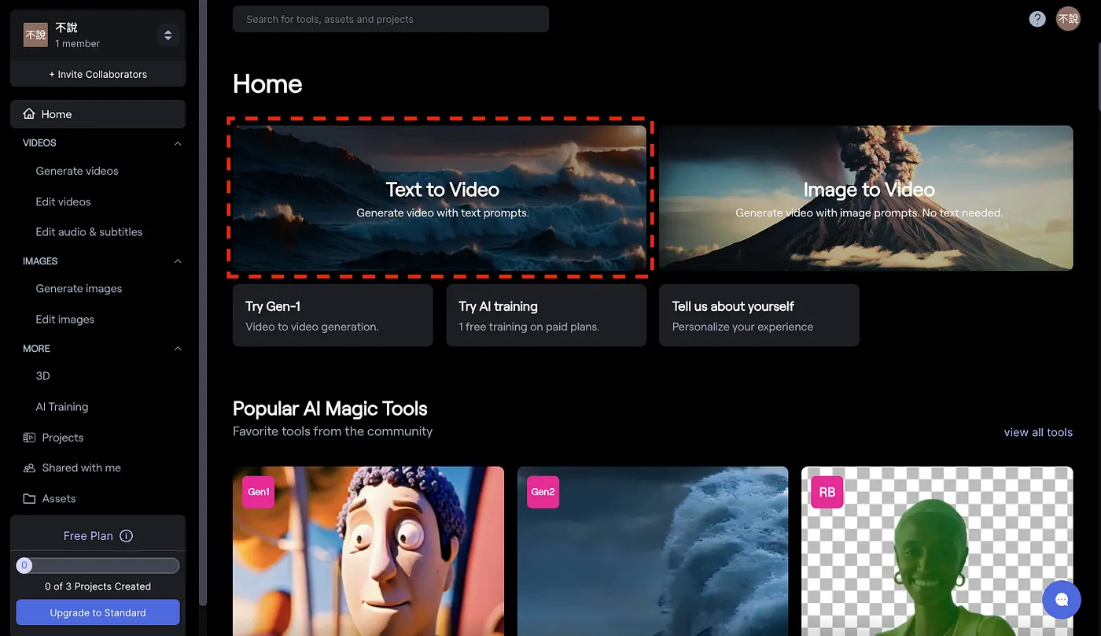The width and height of the screenshot is (1101, 636).
Task: Select Edit images in sidebar
Action: [x=64, y=320]
